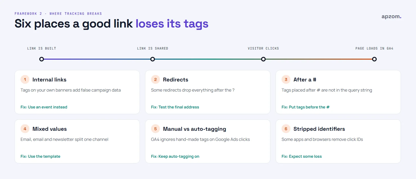
Task: Click the VISITOR CLICKS stage label
Action: [263, 49]
